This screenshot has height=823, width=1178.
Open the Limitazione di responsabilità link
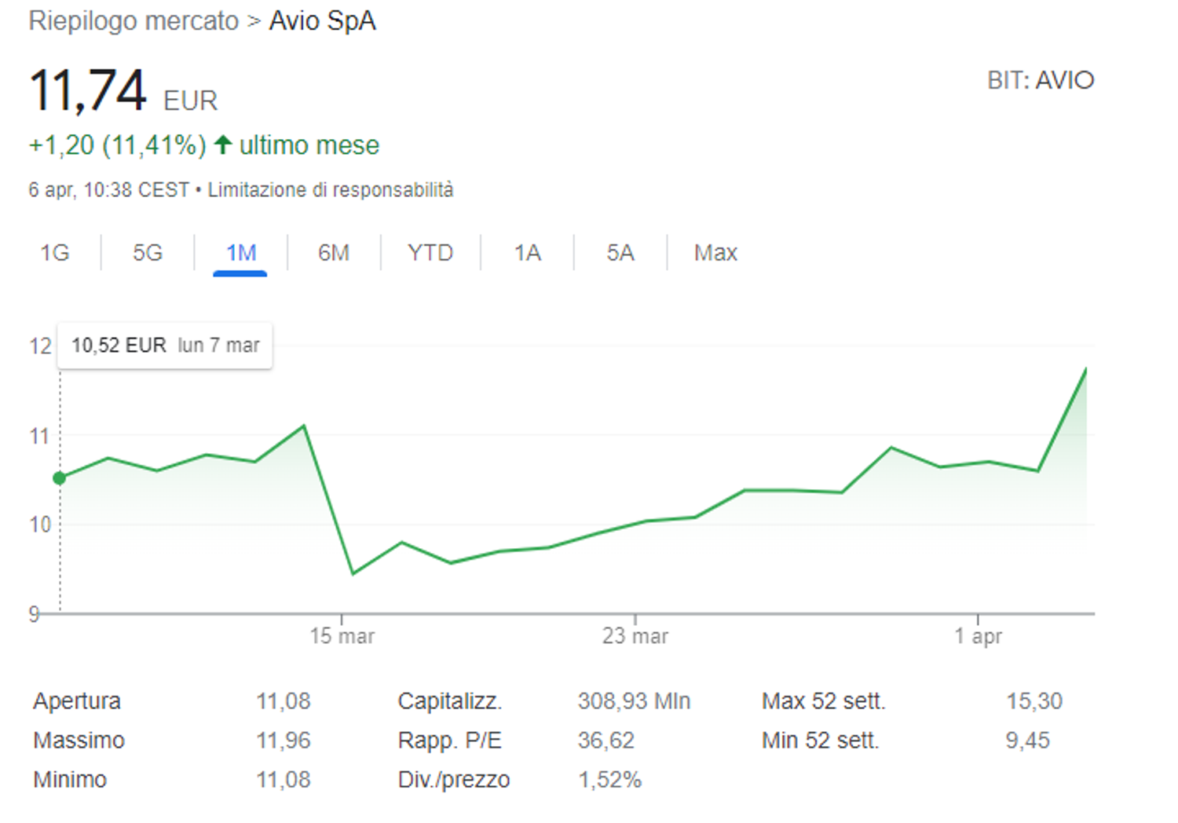(x=331, y=190)
